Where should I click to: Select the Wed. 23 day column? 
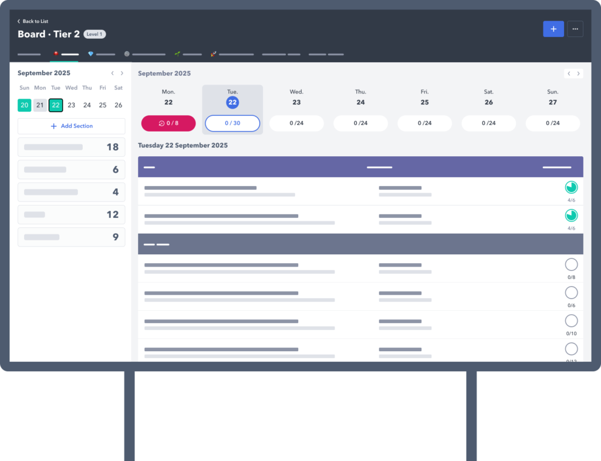(x=296, y=97)
